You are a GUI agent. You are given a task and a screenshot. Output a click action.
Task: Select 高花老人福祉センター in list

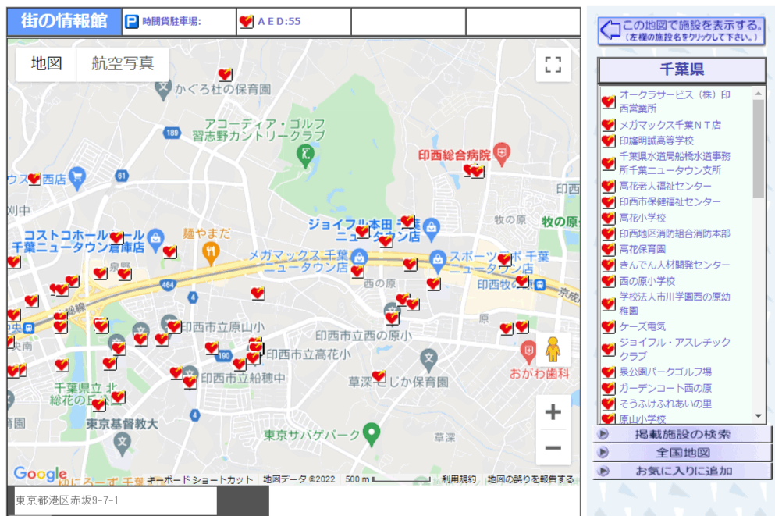(x=665, y=187)
